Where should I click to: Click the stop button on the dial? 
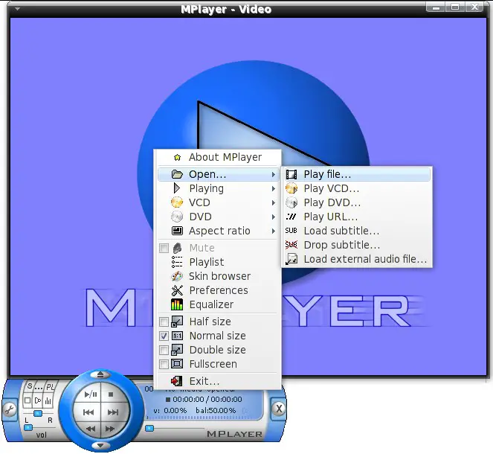[111, 394]
